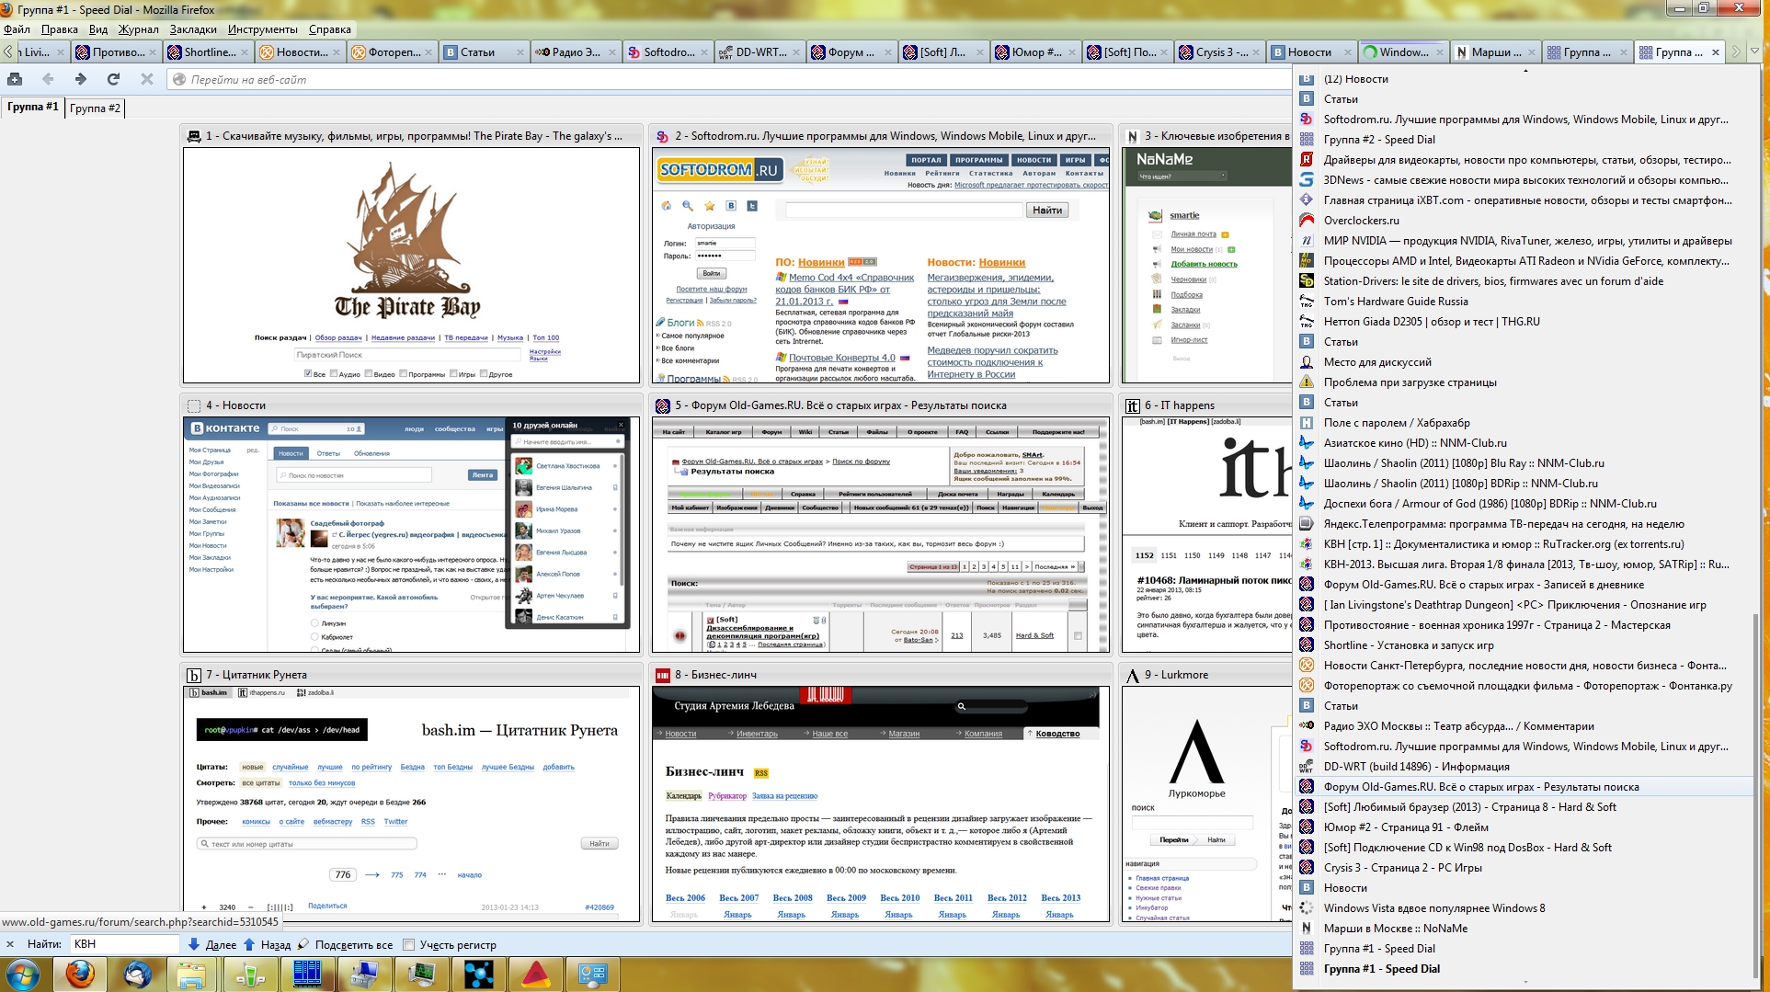Viewport: 1770px width, 992px height.
Task: Pick 'Overclockers.ru' in the tab list
Action: [x=1524, y=221]
